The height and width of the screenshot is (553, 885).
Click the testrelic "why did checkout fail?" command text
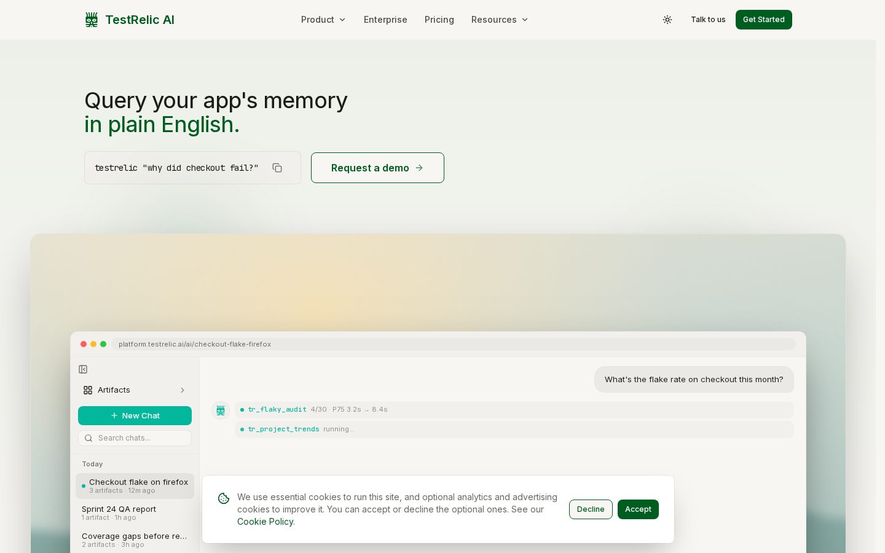tap(176, 168)
